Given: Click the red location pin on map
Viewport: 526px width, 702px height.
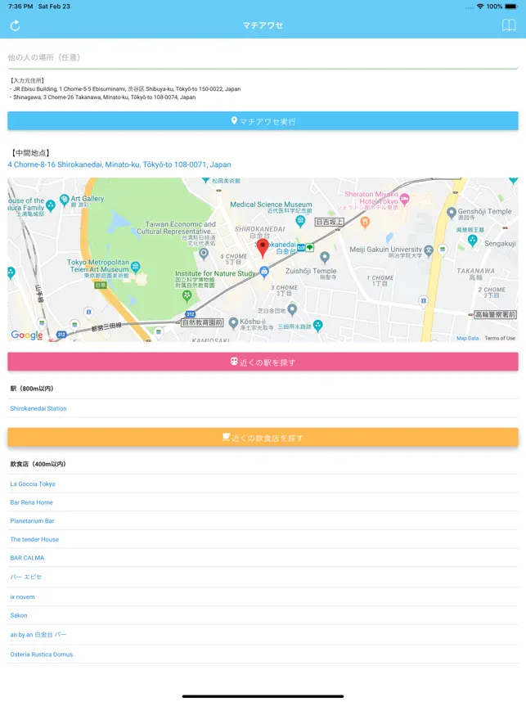Looking at the screenshot, I should [x=263, y=248].
